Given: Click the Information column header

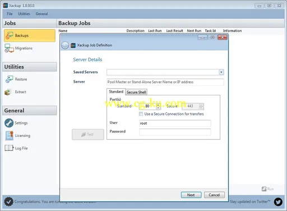Looking at the screenshot, I should (232, 31).
